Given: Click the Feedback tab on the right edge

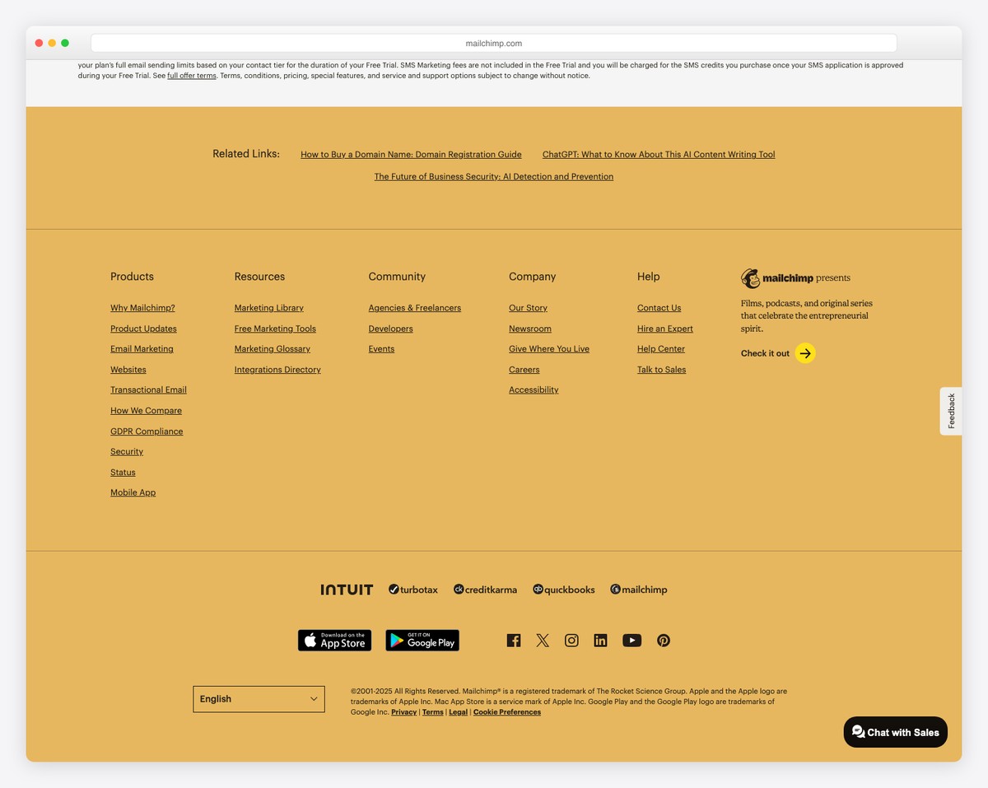Looking at the screenshot, I should [950, 410].
